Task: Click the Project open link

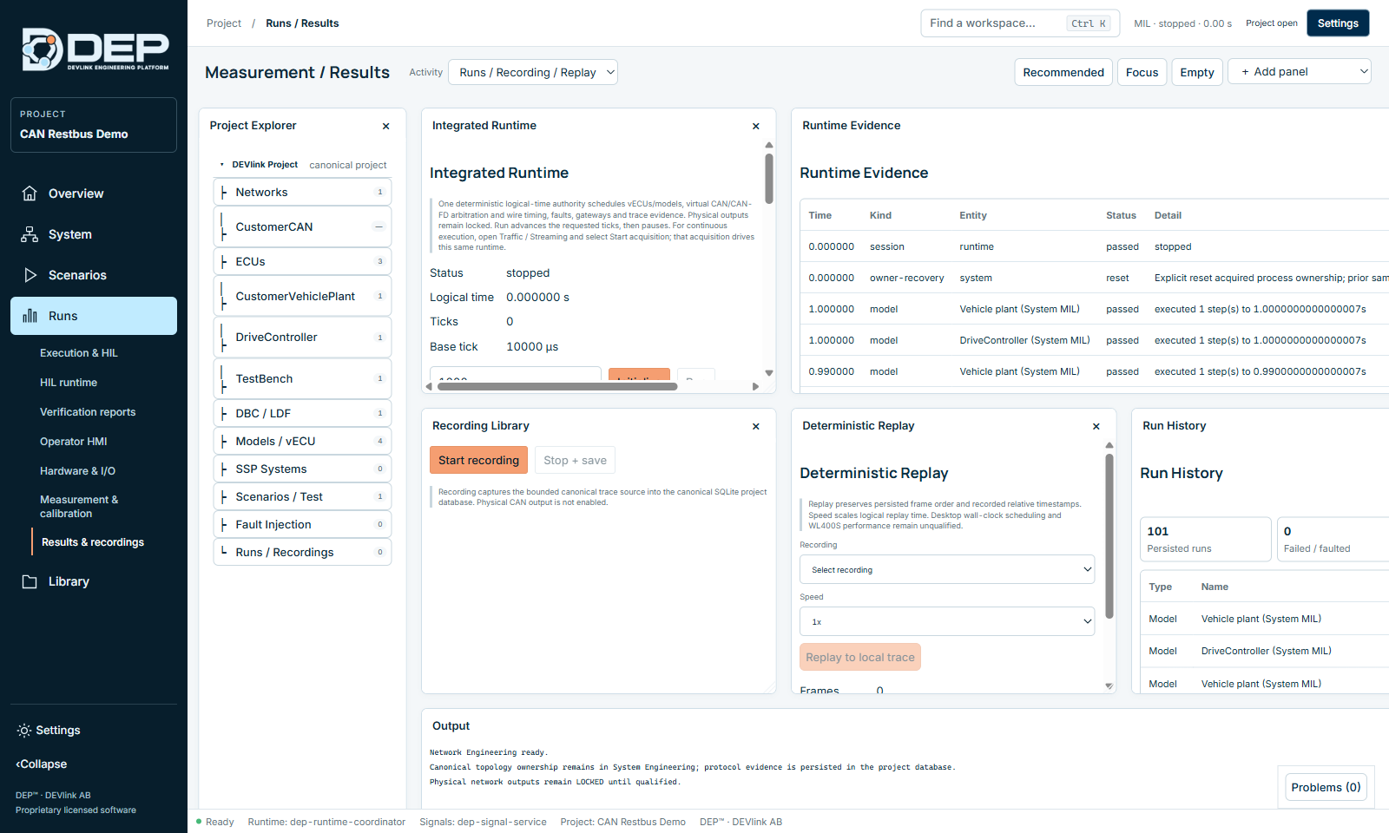Action: (x=1272, y=23)
